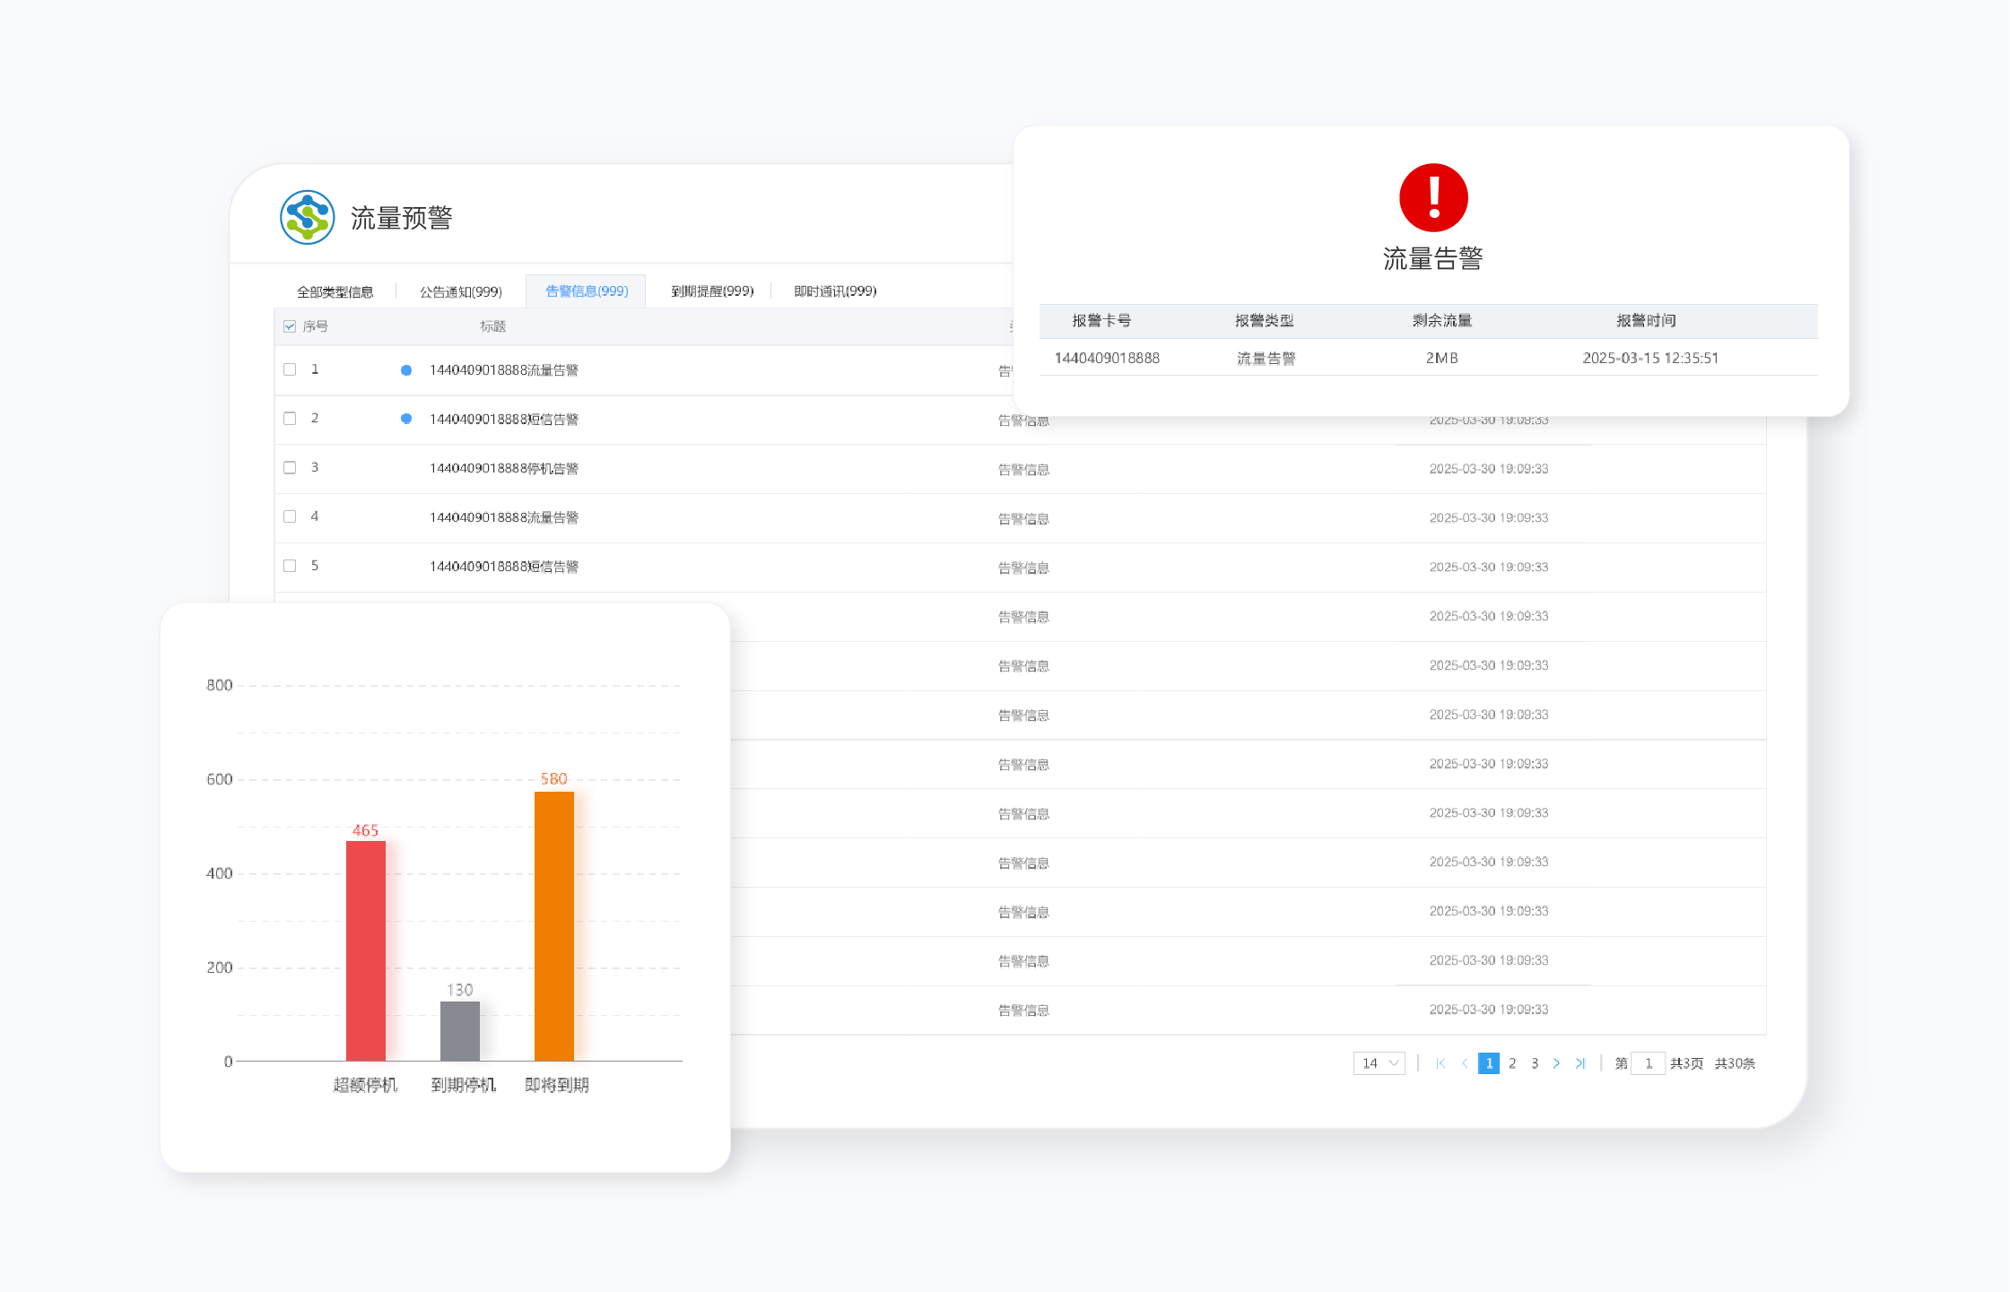Go to page 3 in pagination
The width and height of the screenshot is (2010, 1292).
pyautogui.click(x=1535, y=1063)
